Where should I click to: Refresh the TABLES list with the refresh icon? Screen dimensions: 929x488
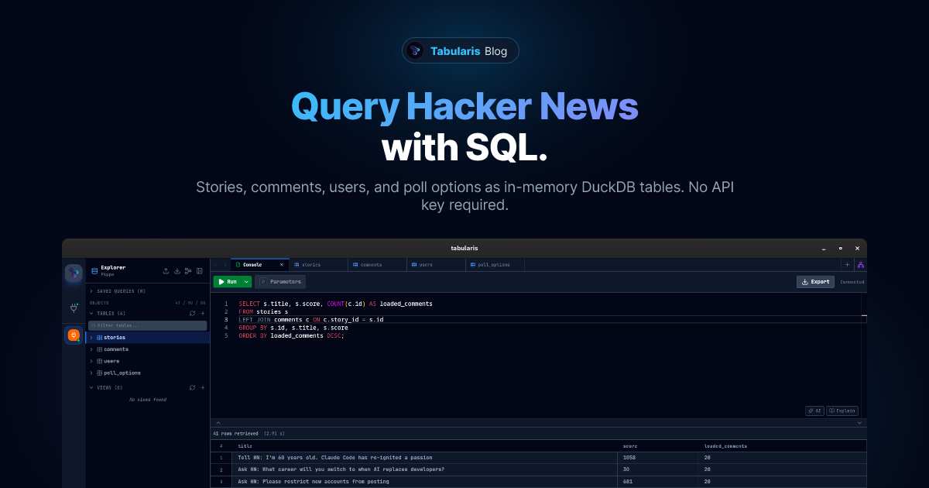point(192,313)
